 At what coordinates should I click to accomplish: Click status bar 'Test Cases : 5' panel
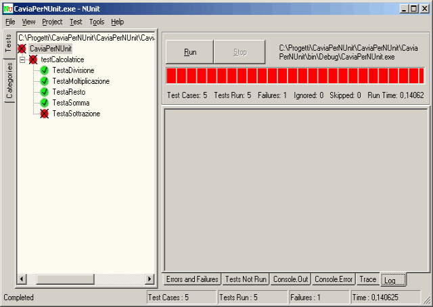point(181,298)
